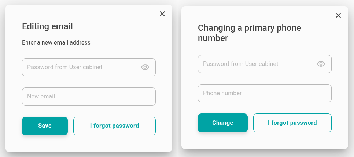Click the eye icon above New email field
Screen dimensions: 354x157
145,67
